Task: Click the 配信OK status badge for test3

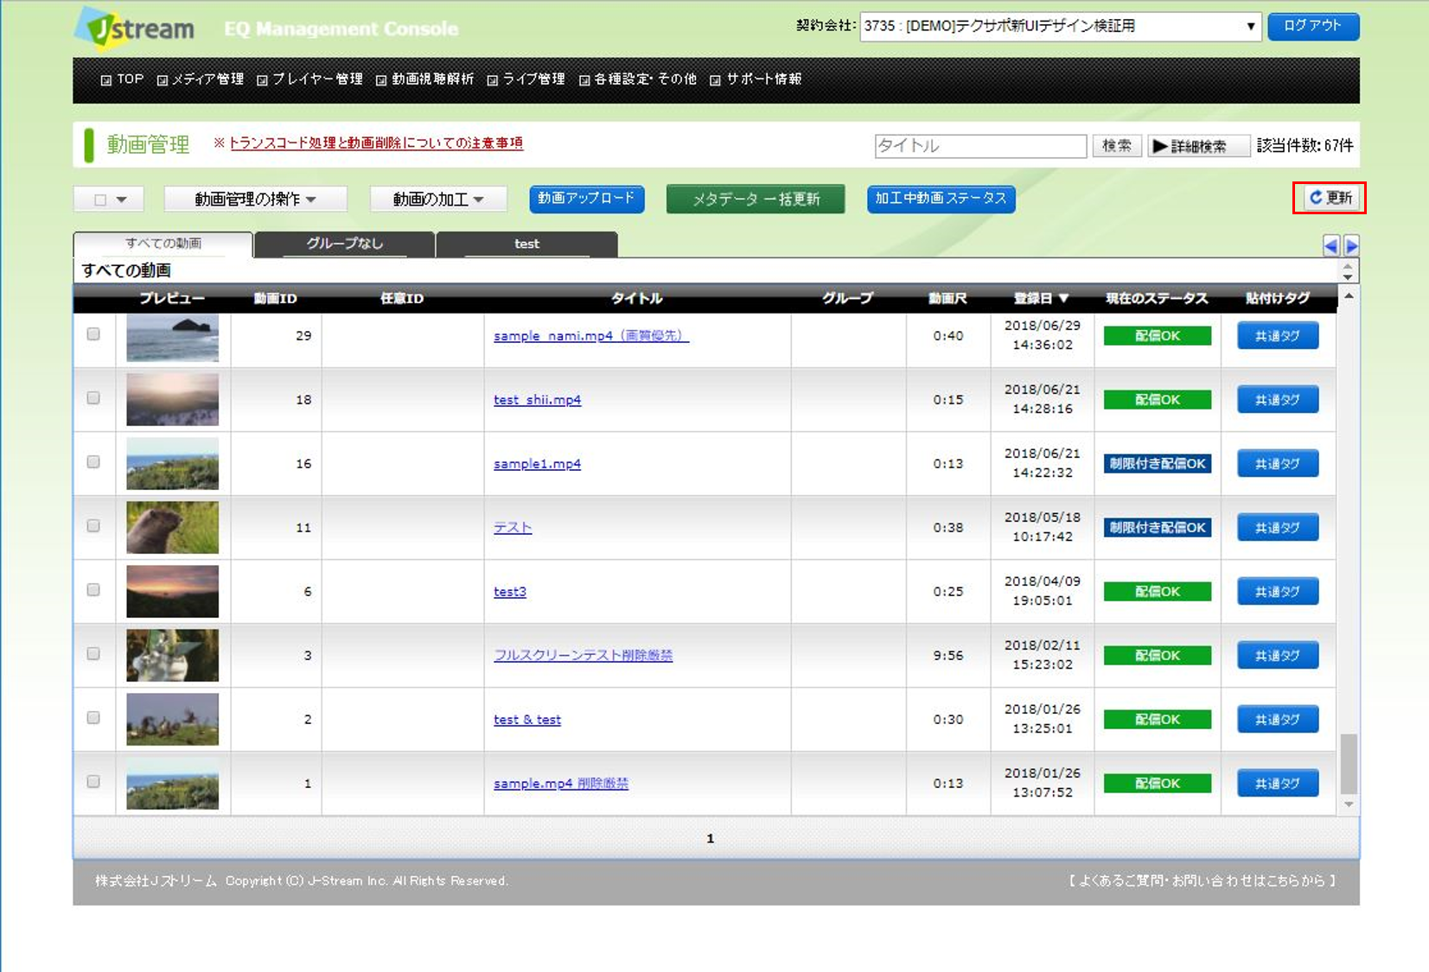Action: coord(1157,592)
